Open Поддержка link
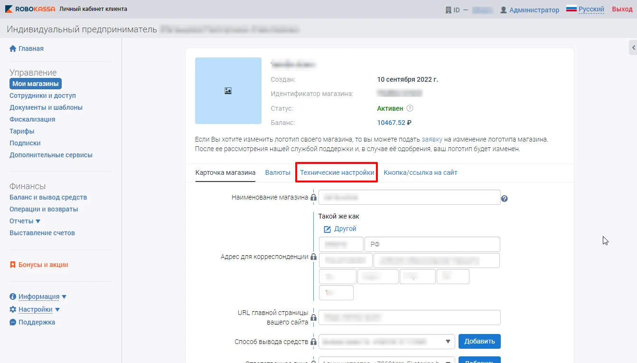Image resolution: width=637 pixels, height=363 pixels. click(x=37, y=322)
